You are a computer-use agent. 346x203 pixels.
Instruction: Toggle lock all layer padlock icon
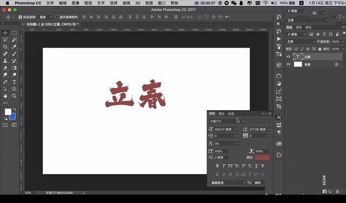point(320,49)
